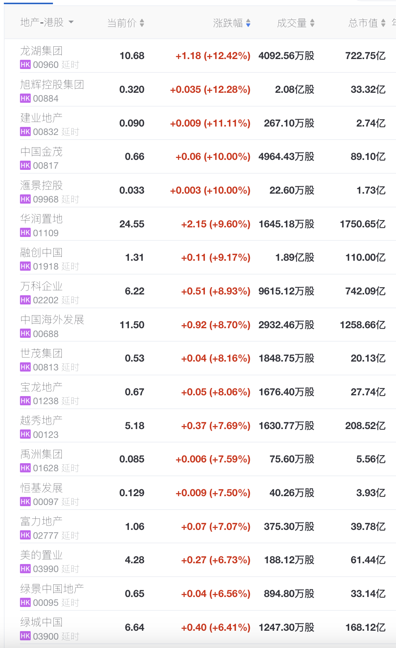Select the 中国金茂 stock name
The width and height of the screenshot is (396, 648).
[x=41, y=151]
